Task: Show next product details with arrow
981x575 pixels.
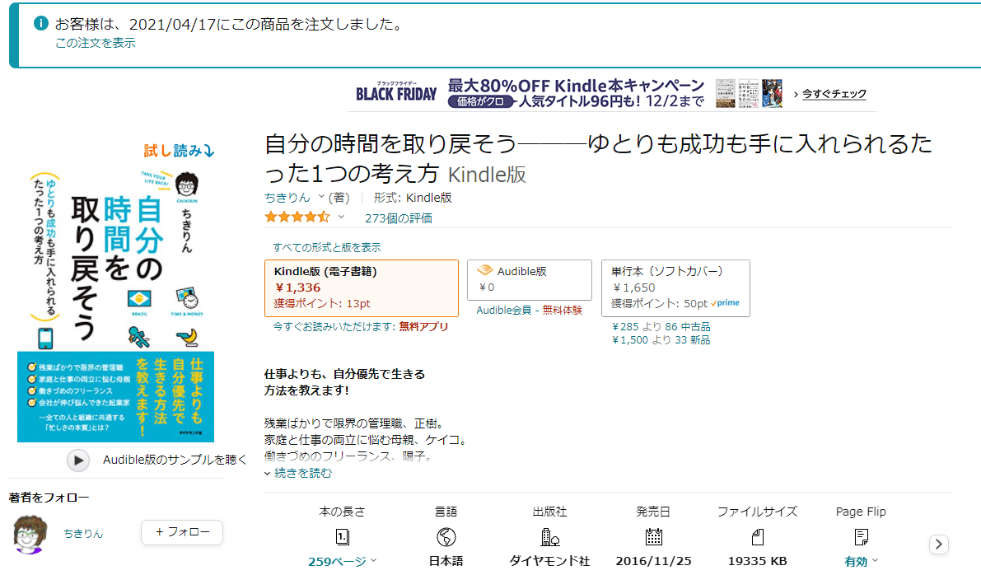Action: 938,545
